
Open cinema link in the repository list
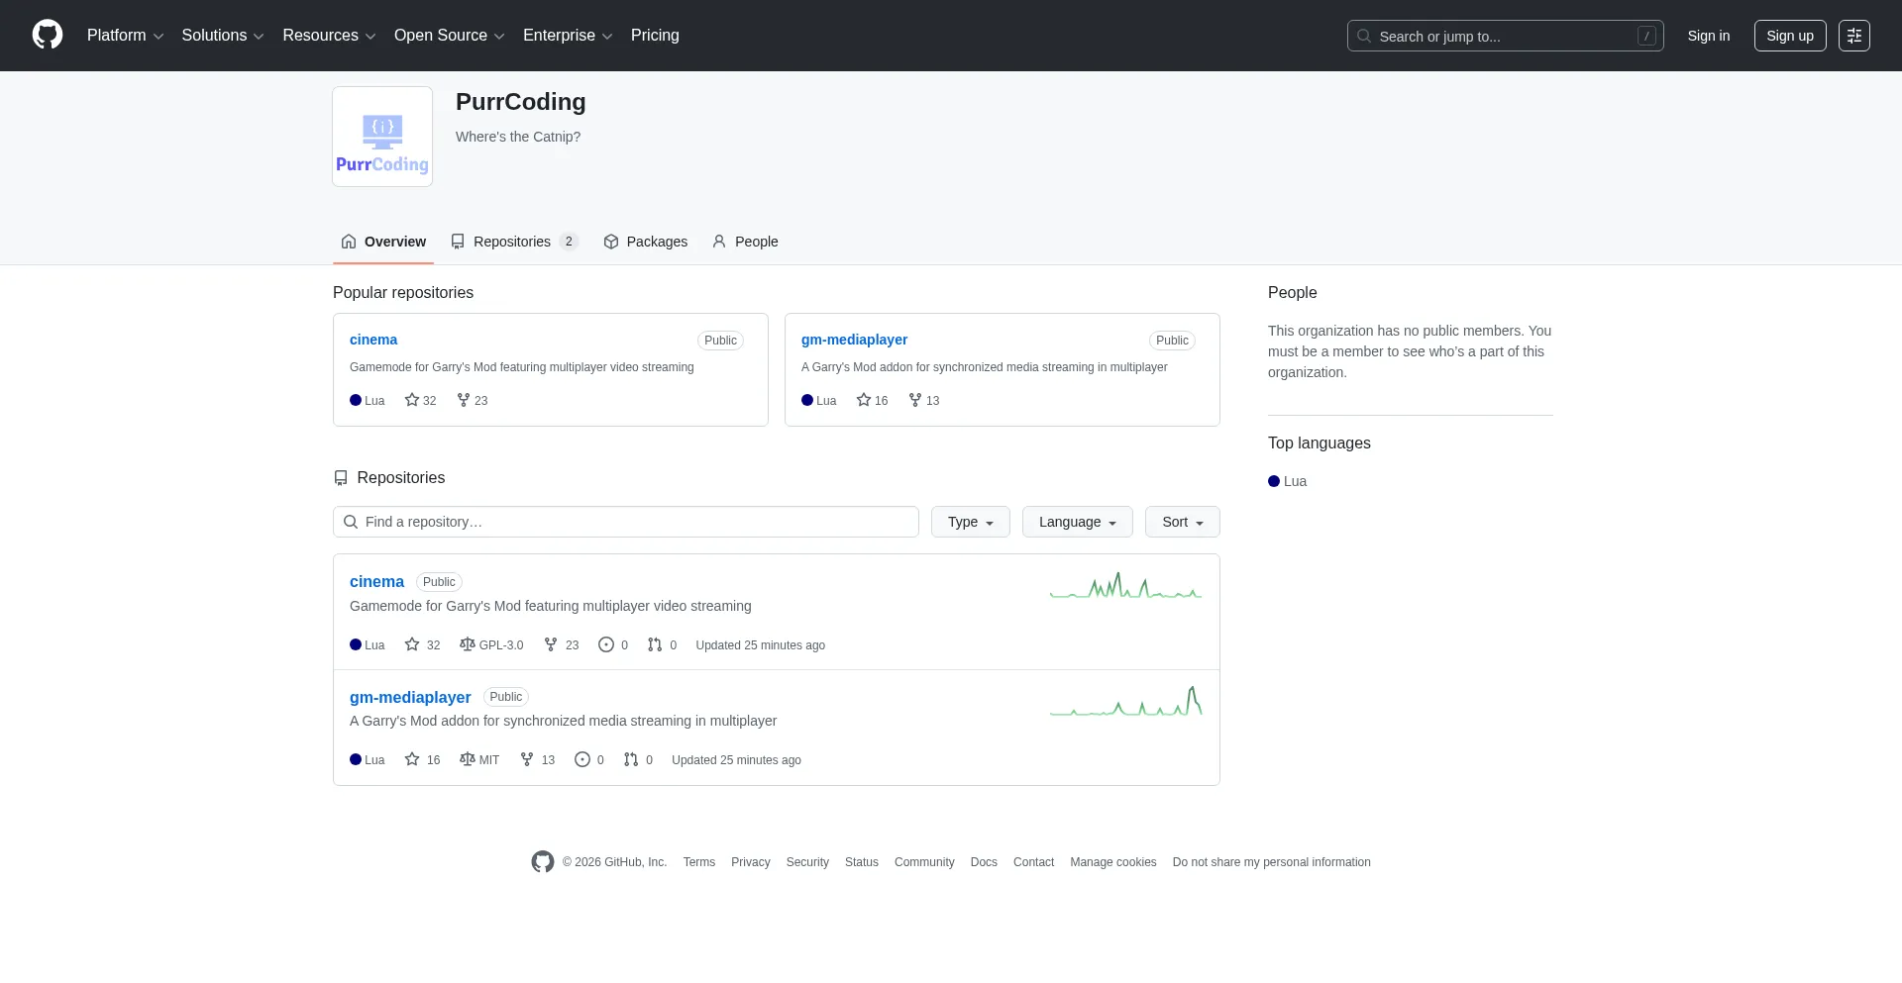tap(376, 582)
